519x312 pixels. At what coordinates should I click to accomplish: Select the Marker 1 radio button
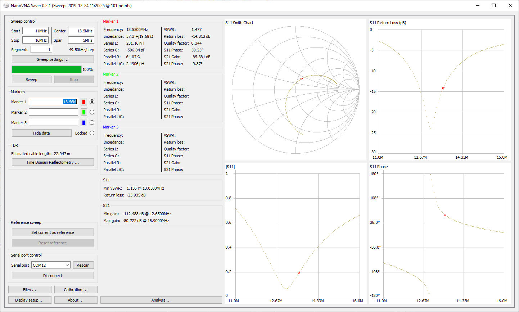[x=92, y=102]
